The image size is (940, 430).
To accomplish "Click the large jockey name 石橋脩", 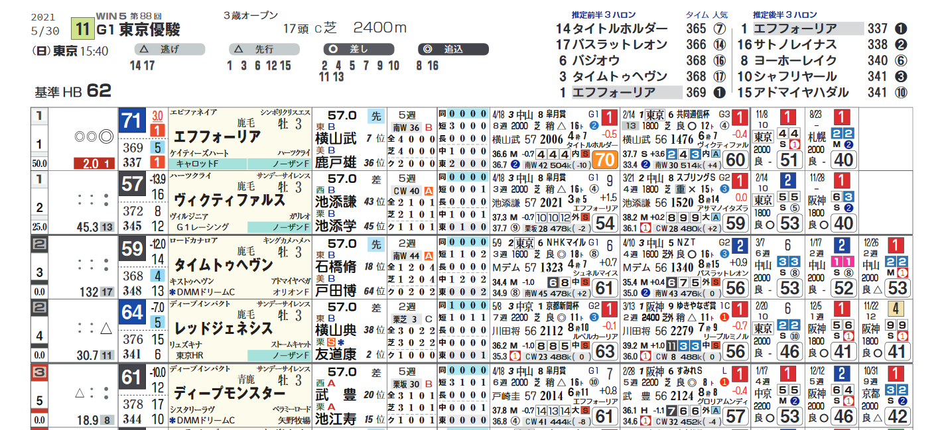I will point(336,267).
